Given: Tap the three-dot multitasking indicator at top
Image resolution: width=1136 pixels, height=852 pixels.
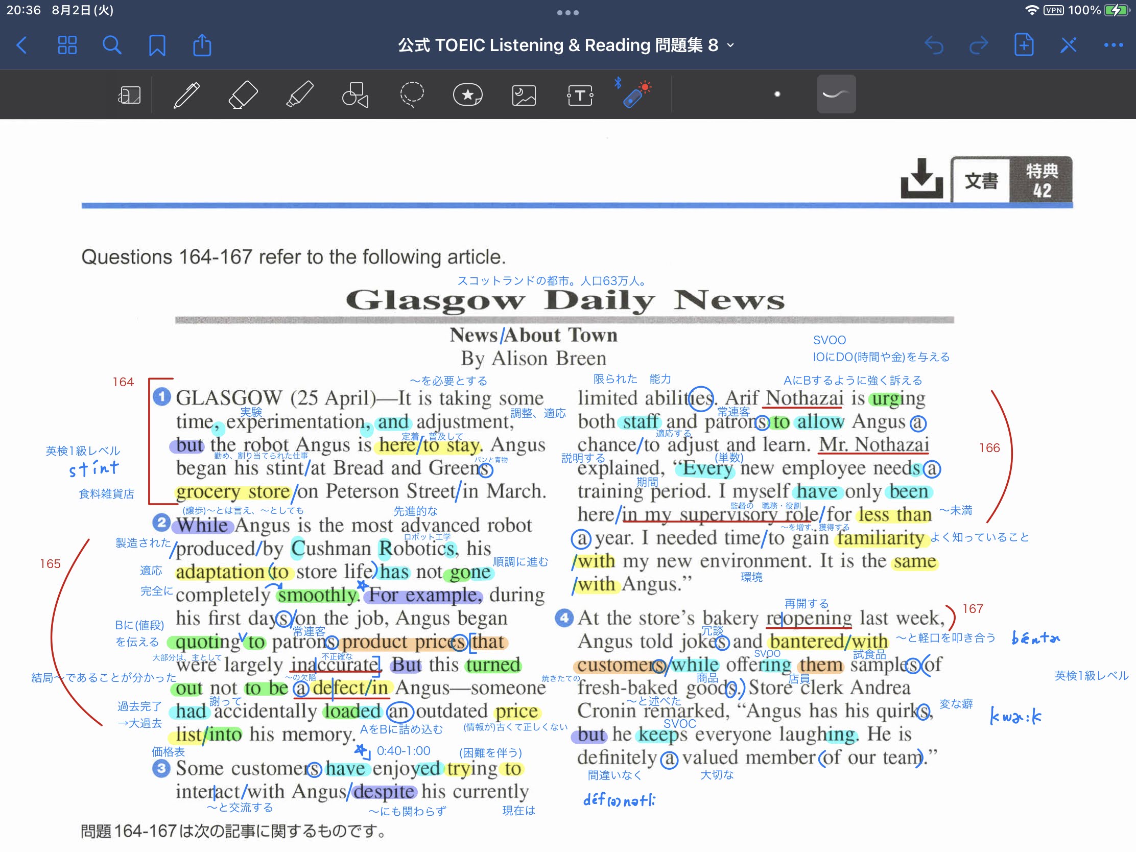Looking at the screenshot, I should click(x=568, y=12).
